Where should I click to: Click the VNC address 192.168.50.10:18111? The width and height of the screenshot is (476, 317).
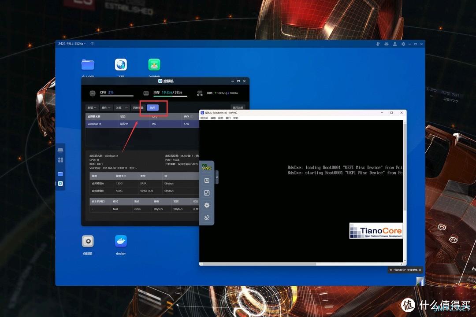pyautogui.click(x=115, y=168)
